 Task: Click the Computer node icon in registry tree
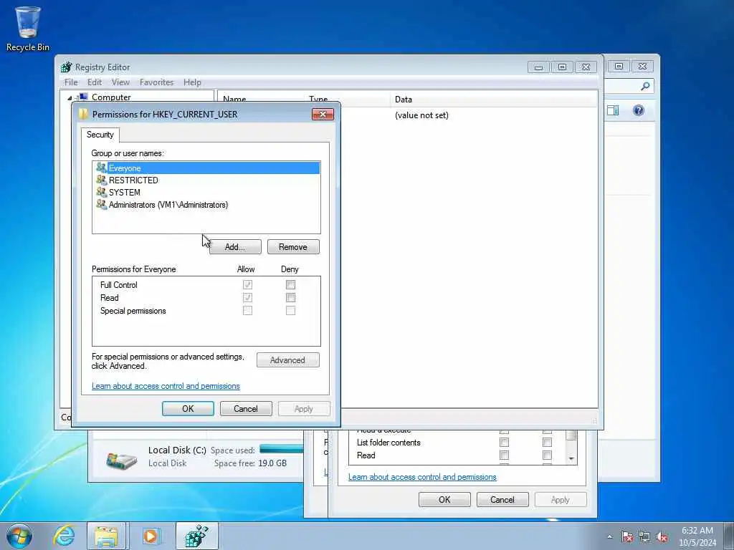point(83,97)
